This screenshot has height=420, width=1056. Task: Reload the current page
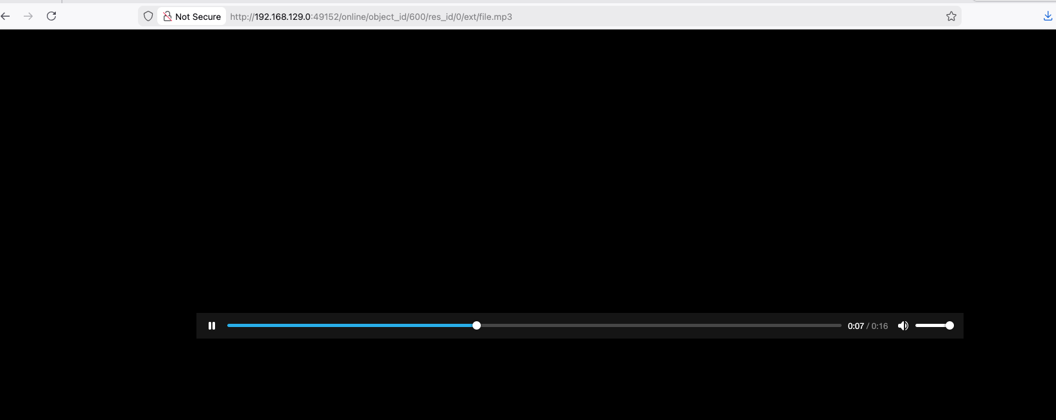[x=51, y=17]
